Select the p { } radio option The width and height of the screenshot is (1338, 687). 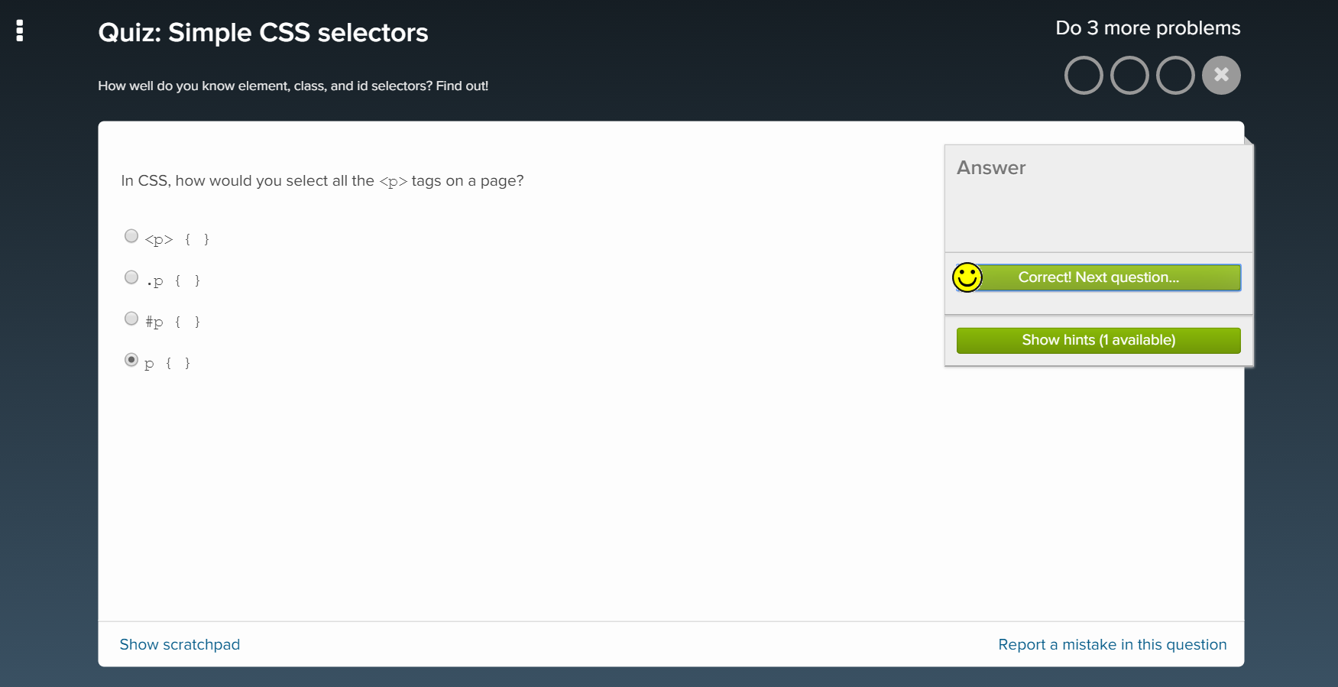131,360
